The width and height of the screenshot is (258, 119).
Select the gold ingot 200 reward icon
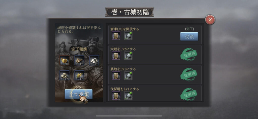coord(64,60)
